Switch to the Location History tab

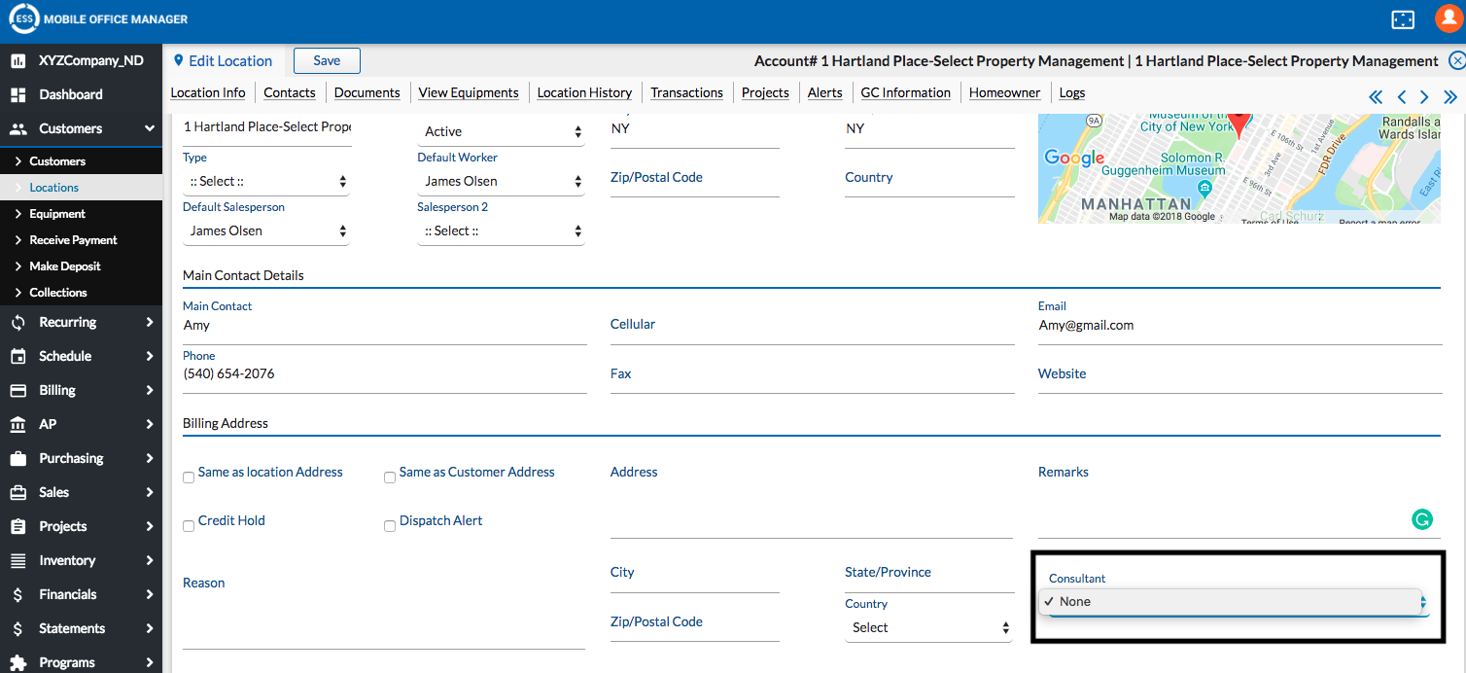click(584, 92)
